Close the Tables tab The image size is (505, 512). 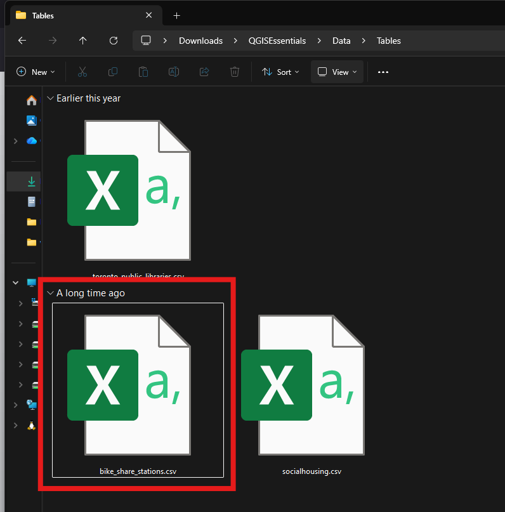149,15
